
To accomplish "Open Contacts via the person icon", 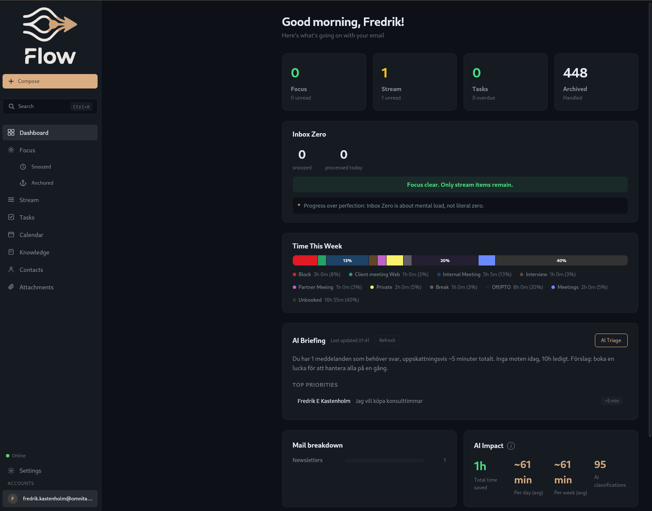I will (x=12, y=269).
